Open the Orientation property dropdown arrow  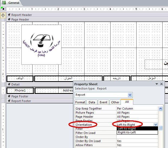click(156, 124)
